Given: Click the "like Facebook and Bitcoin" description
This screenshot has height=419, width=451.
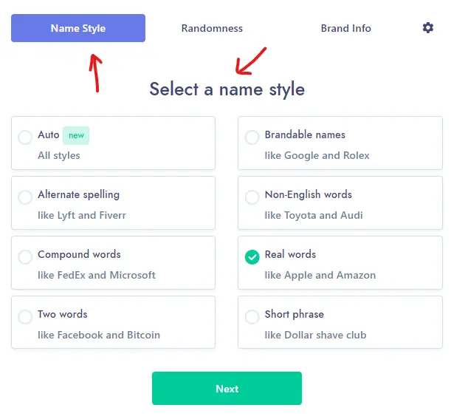Looking at the screenshot, I should (x=99, y=335).
